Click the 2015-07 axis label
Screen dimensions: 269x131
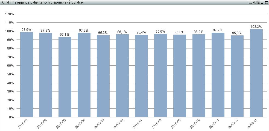tap(137, 124)
